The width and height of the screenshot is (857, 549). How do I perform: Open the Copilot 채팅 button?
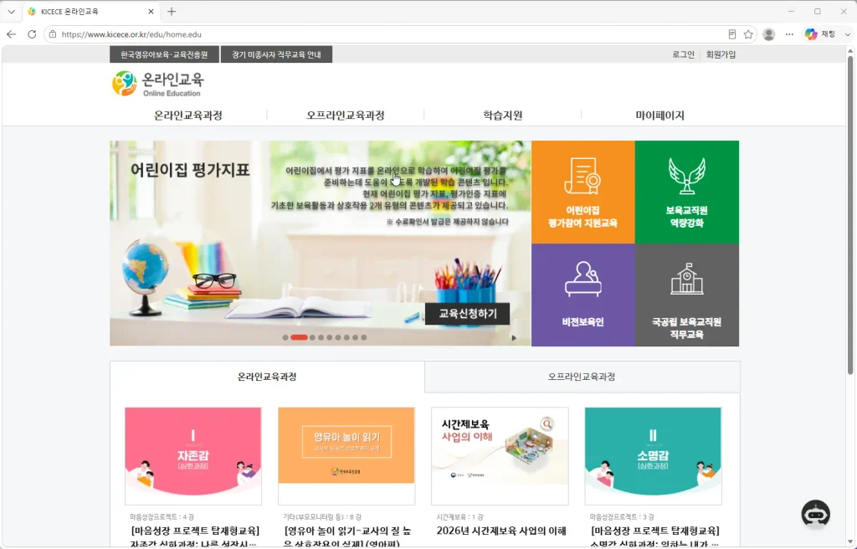820,34
